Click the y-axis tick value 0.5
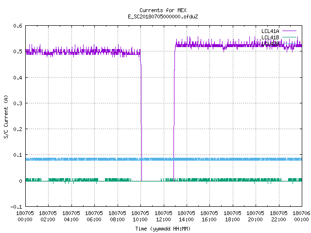Image resolution: width=311 pixels, height=233 pixels. [x=17, y=51]
